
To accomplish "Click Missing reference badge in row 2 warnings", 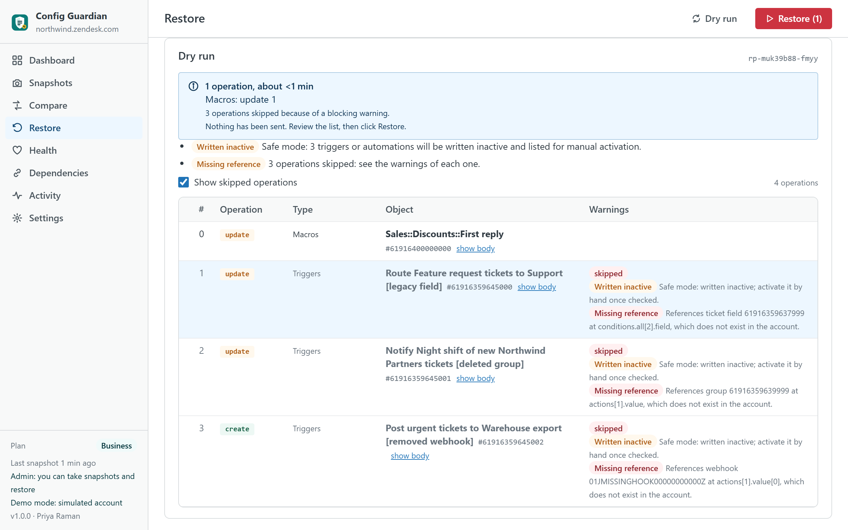I will click(x=626, y=391).
